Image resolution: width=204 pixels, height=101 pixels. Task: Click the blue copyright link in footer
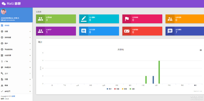(14, 96)
